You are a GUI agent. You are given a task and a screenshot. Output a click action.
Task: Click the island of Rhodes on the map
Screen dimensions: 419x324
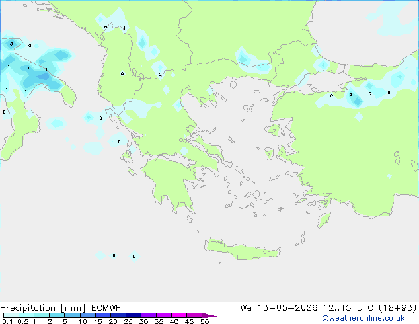[324, 220]
